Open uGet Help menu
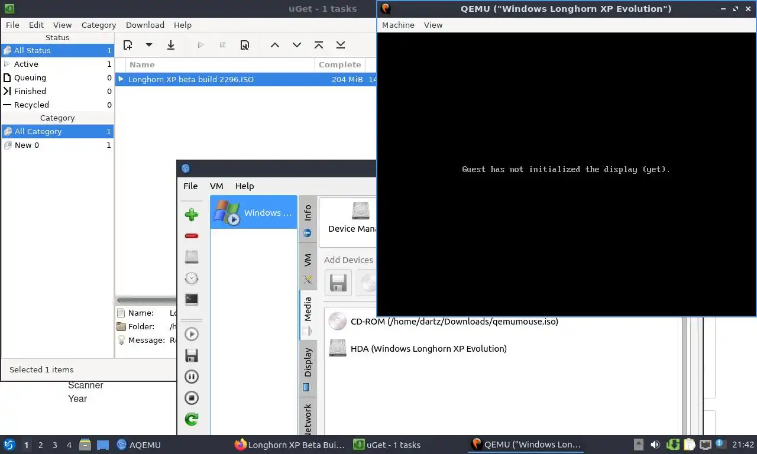Screen dimensions: 757x454 point(183,25)
